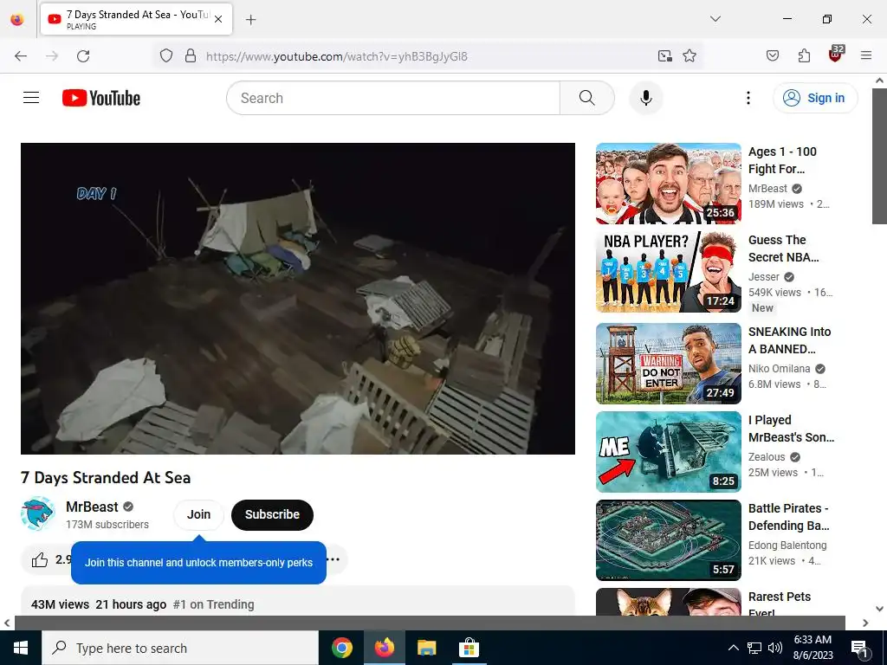Screen dimensions: 887x665
Task: Open YouTube settings three-dot menu
Action: tap(748, 98)
